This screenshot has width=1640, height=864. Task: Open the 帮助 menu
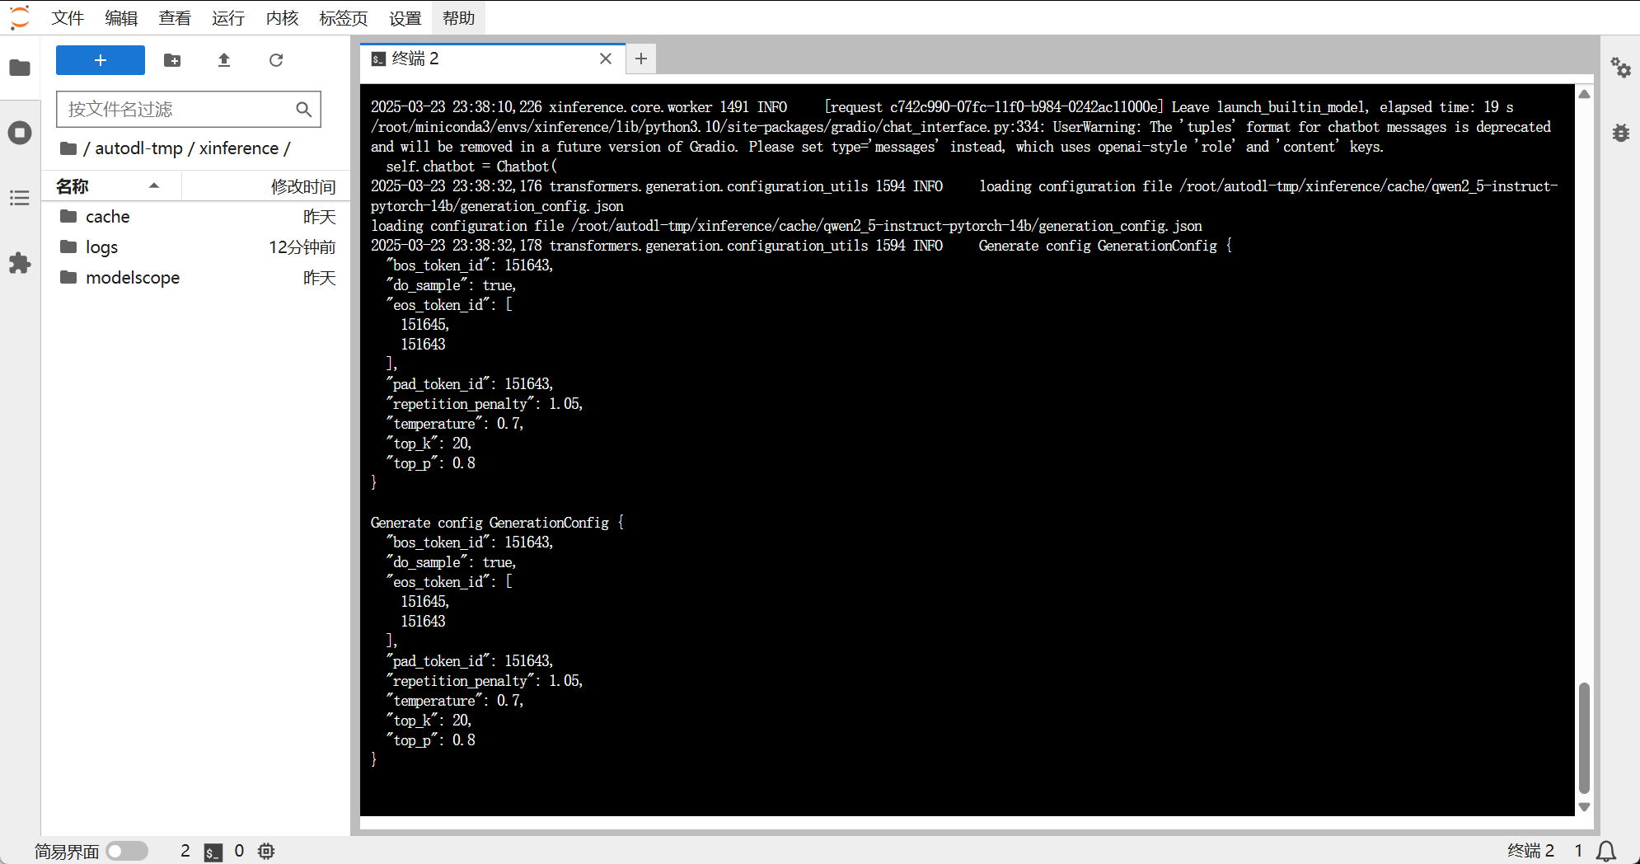(x=459, y=18)
